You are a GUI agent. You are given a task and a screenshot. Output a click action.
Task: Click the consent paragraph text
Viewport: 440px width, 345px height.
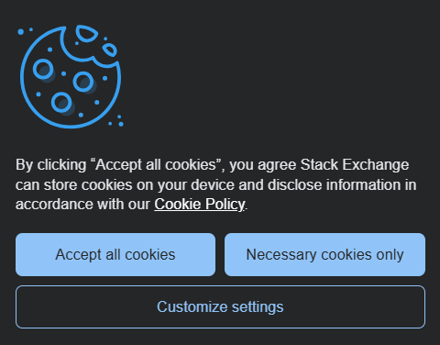coord(216,184)
